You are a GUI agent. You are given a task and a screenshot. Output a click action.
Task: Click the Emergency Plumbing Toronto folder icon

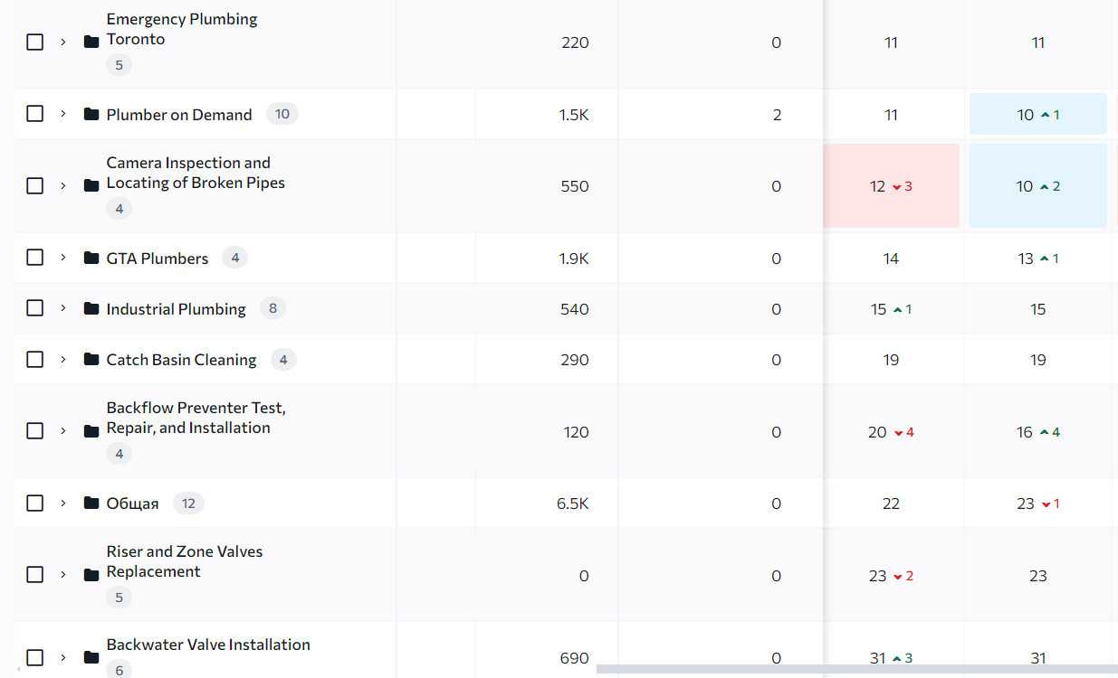point(91,42)
